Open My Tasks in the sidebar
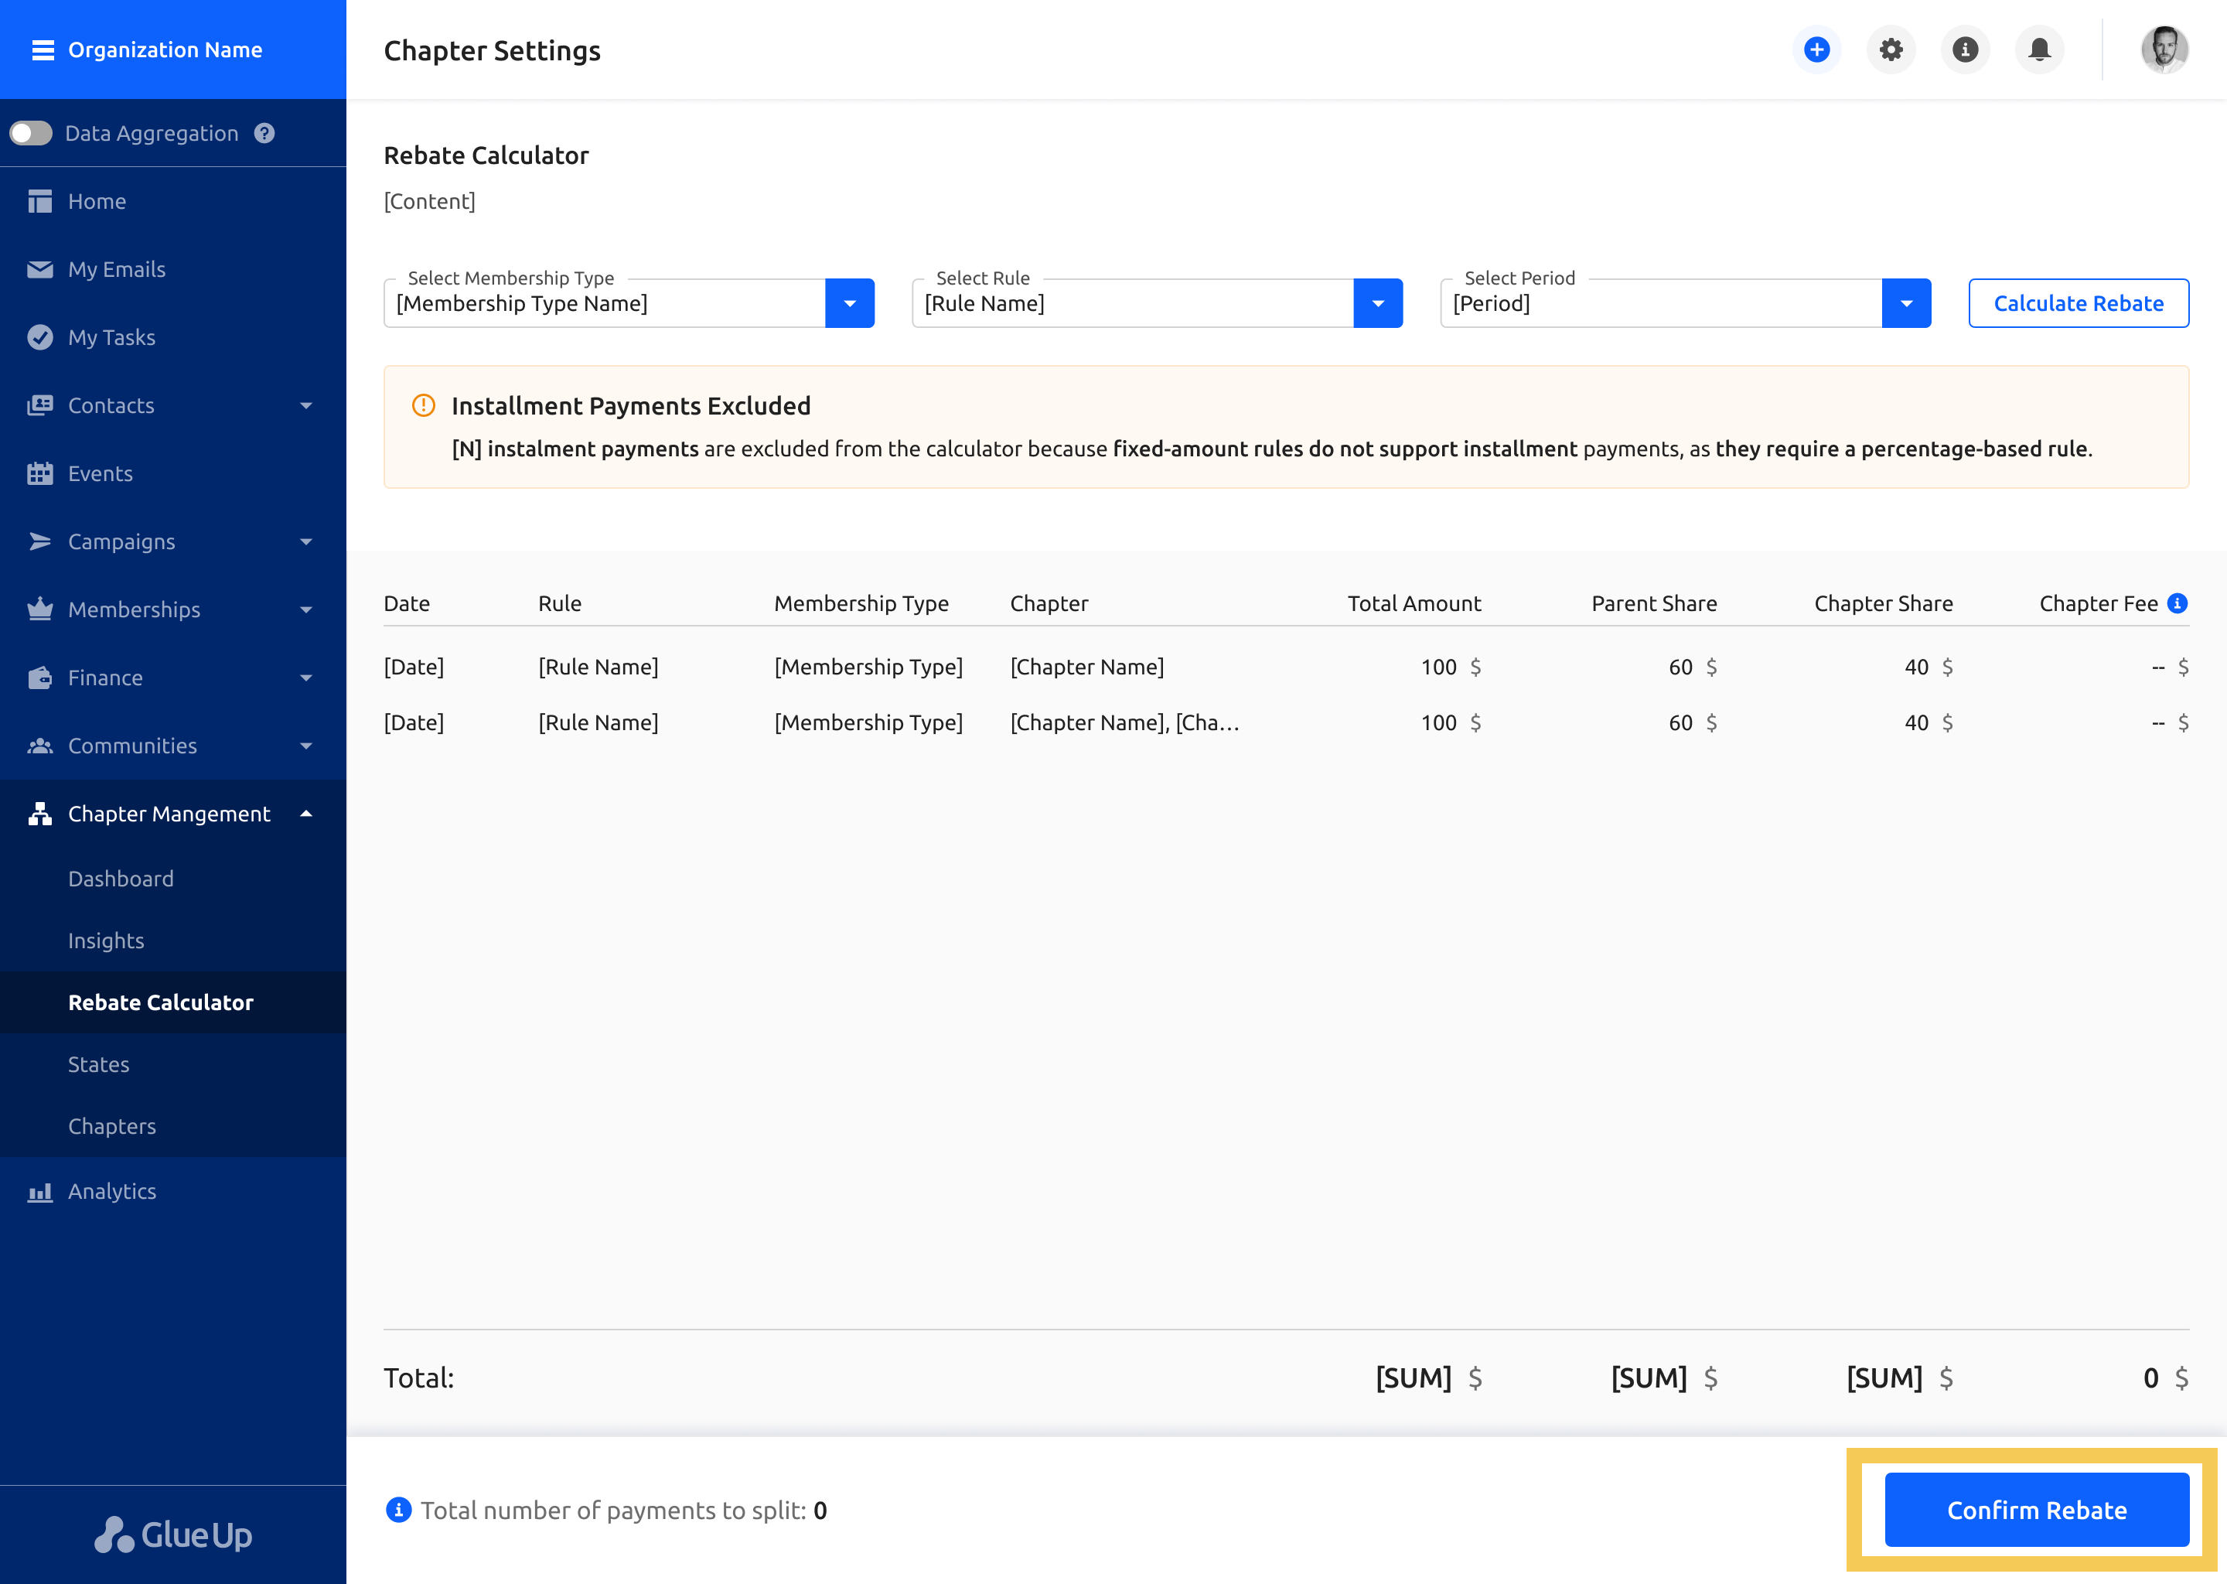This screenshot has height=1584, width=2227. tap(111, 337)
